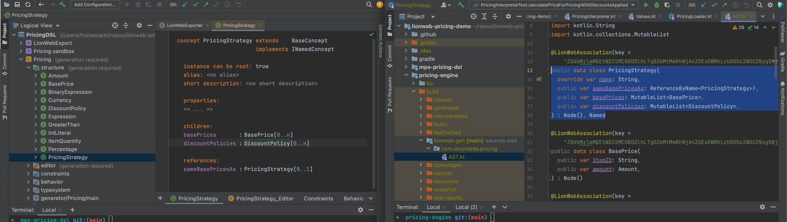Open run configuration dropdown PricingInterpreterTest
Viewport: 787px width, 222px height.
coord(554,5)
